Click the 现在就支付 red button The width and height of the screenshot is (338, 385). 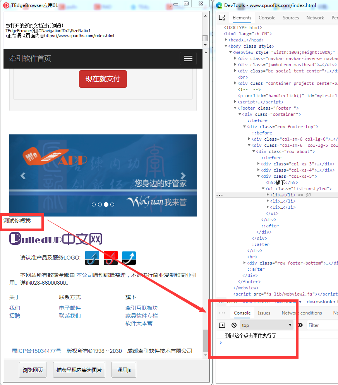pos(103,79)
